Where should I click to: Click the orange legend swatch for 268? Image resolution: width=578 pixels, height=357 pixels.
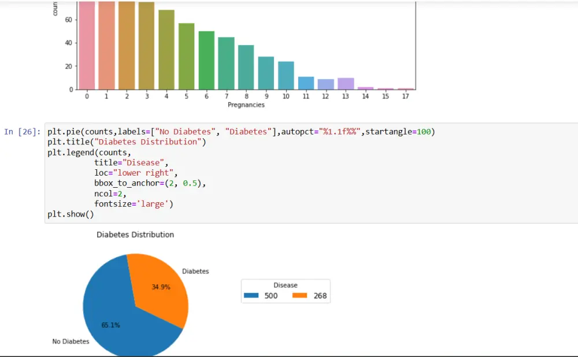click(299, 295)
